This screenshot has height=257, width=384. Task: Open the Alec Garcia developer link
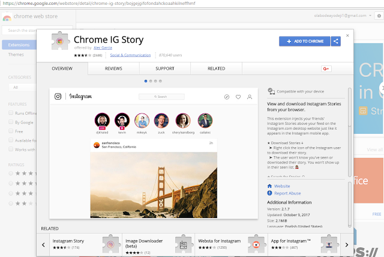tap(103, 48)
